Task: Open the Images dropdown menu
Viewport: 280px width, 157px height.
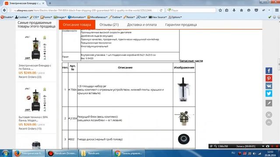Action: (60, 17)
